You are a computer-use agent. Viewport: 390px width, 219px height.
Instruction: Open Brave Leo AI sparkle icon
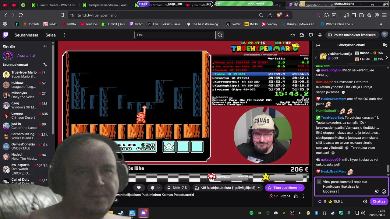(369, 15)
